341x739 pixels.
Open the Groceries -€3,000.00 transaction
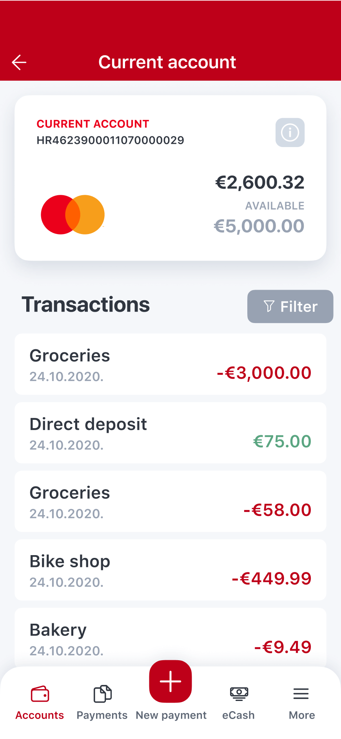pos(170,364)
